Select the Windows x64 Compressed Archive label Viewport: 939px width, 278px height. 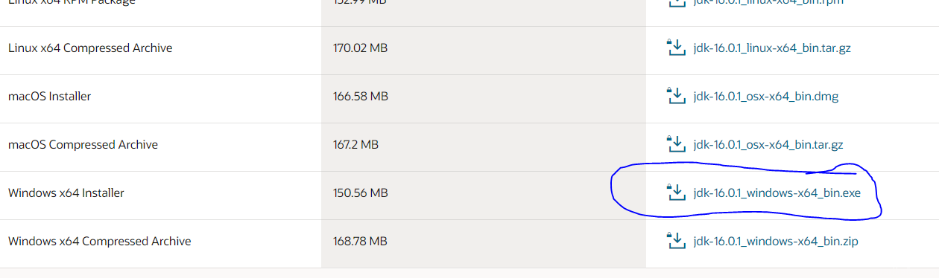(x=100, y=242)
